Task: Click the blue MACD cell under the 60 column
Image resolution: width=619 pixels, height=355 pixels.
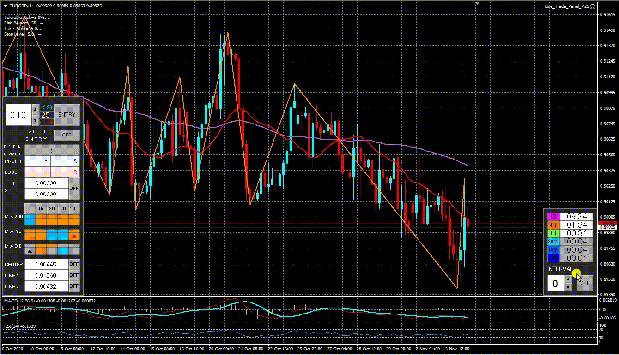Action: (x=63, y=251)
